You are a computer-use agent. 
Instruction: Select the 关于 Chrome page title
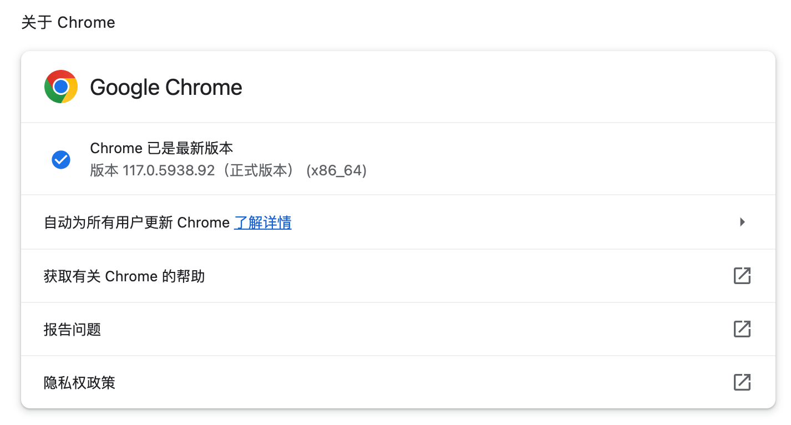(x=68, y=22)
